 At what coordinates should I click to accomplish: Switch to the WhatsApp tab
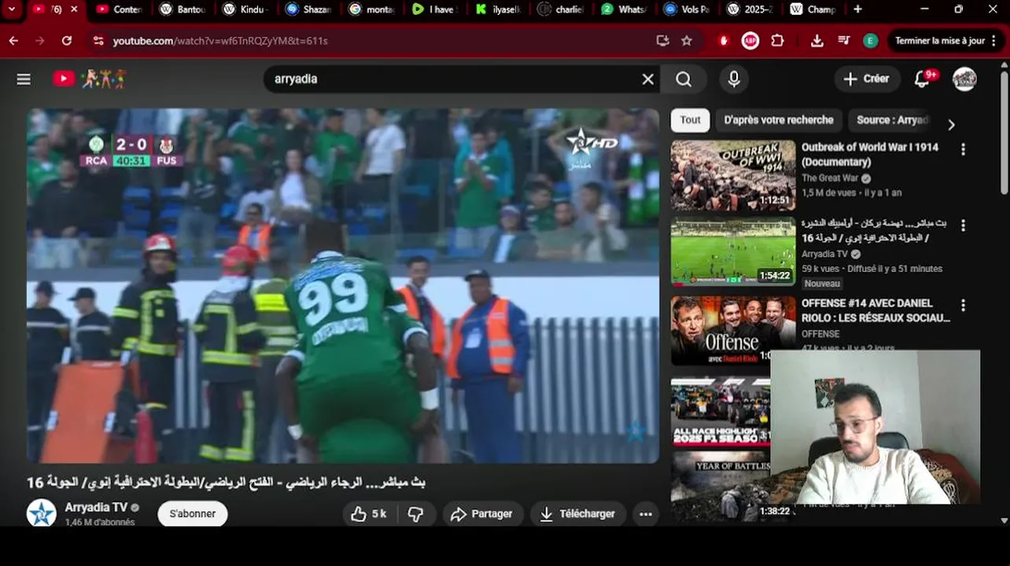622,9
